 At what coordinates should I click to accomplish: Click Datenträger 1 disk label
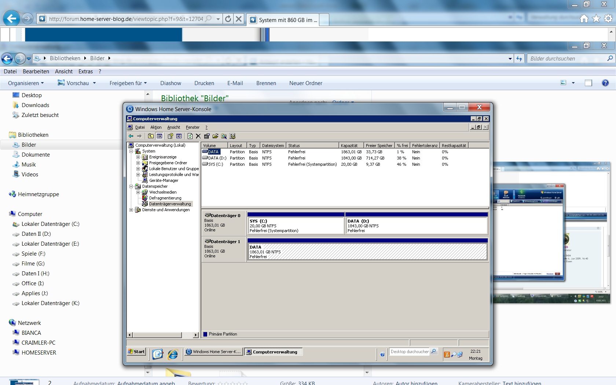coord(224,249)
